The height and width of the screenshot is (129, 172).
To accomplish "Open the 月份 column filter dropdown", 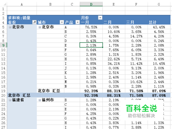I will coord(100,18).
